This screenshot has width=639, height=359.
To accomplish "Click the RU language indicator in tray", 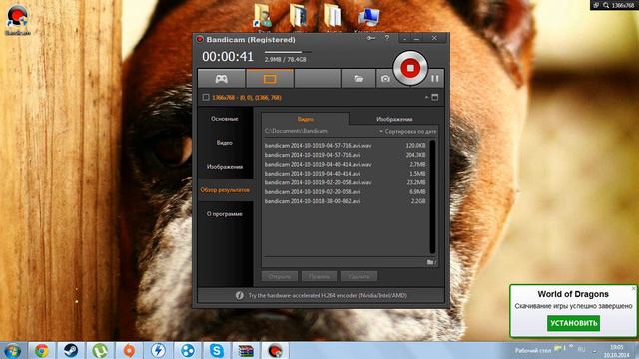I will pyautogui.click(x=581, y=350).
